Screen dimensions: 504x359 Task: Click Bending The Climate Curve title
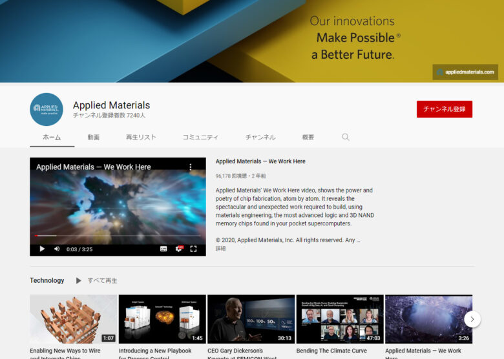(x=331, y=351)
